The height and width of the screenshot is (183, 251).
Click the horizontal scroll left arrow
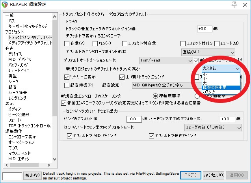(x=7, y=165)
